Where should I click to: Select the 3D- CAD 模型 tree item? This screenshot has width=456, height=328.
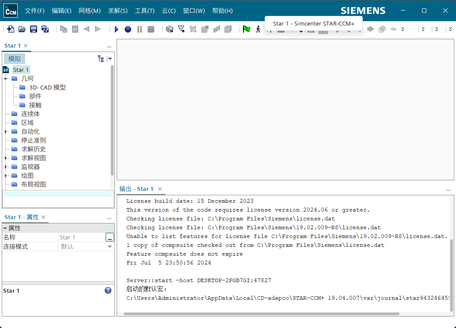(47, 87)
